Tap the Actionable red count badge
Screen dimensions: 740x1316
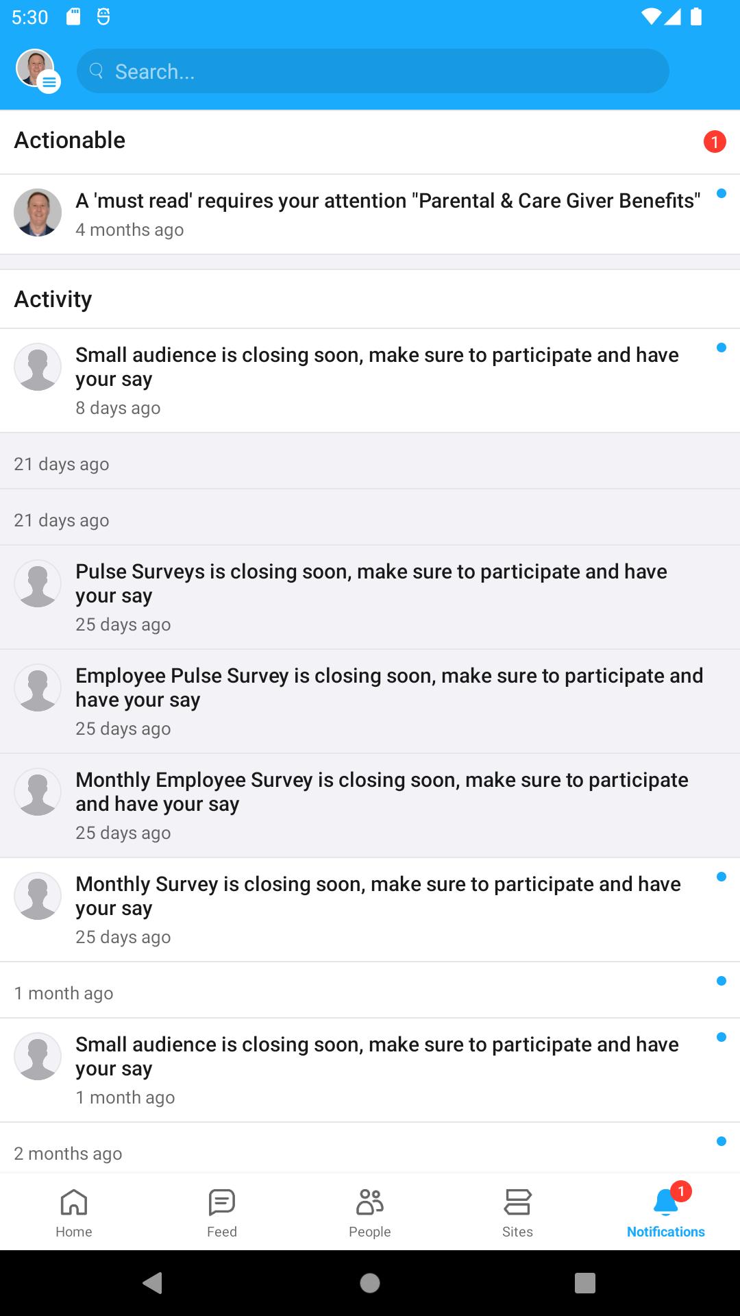click(715, 142)
